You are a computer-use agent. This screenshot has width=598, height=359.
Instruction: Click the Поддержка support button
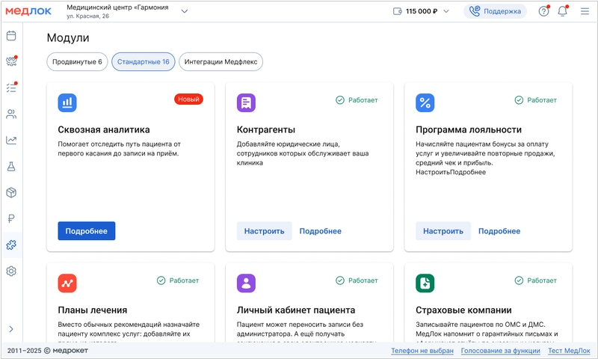tap(495, 11)
